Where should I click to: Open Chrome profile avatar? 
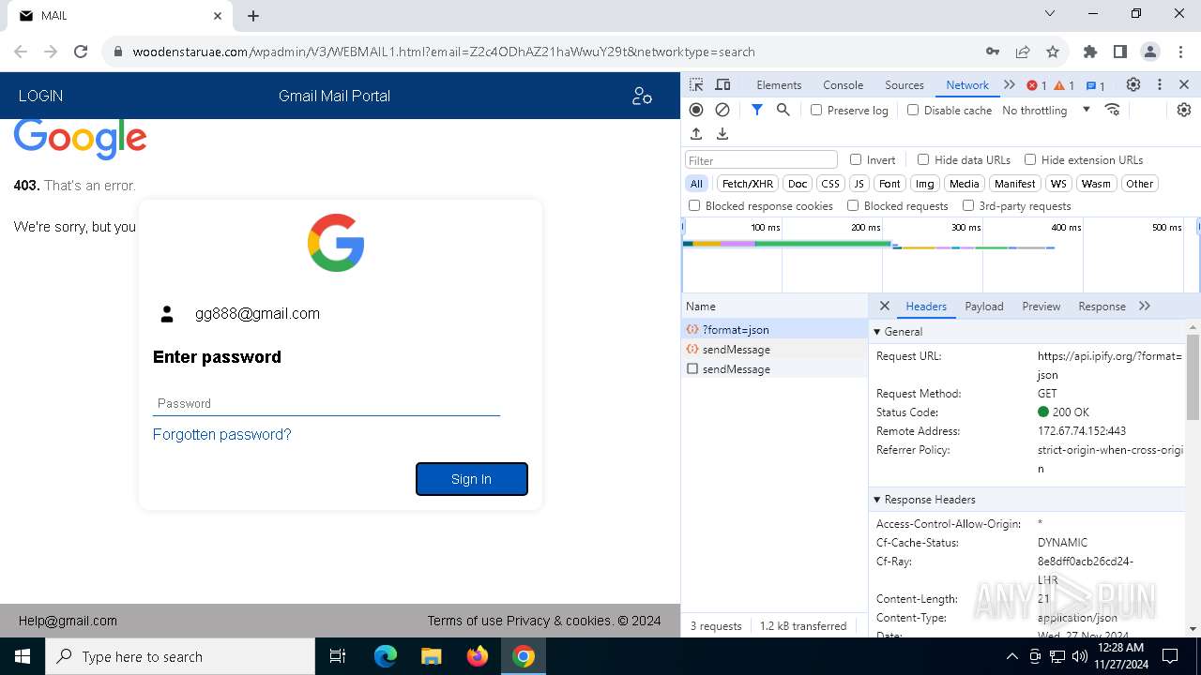1150,52
